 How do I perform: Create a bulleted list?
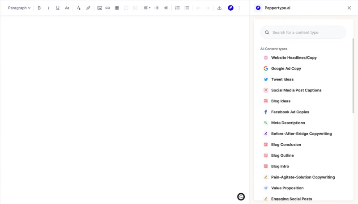coord(187,8)
